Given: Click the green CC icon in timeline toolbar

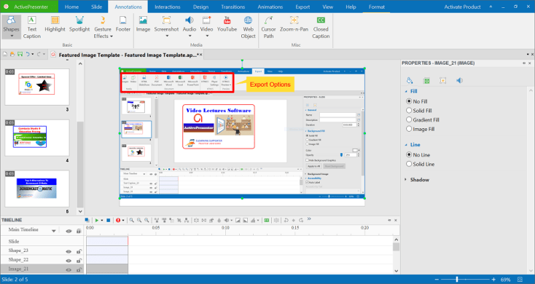Looking at the screenshot, I should (267, 220).
